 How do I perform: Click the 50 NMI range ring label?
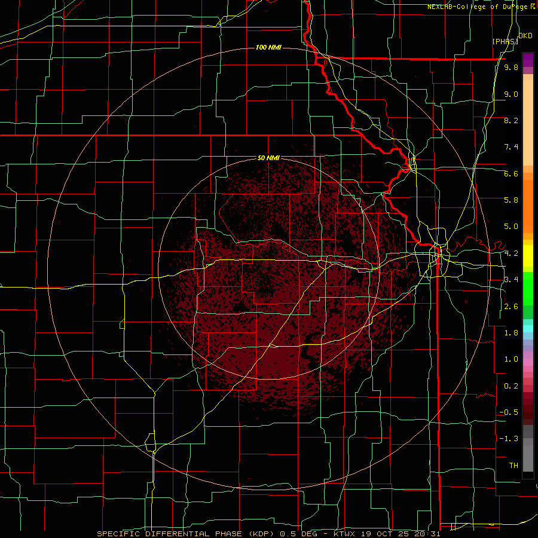[268, 158]
